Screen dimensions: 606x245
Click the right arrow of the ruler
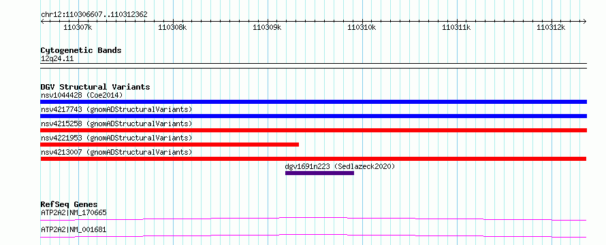[584, 21]
